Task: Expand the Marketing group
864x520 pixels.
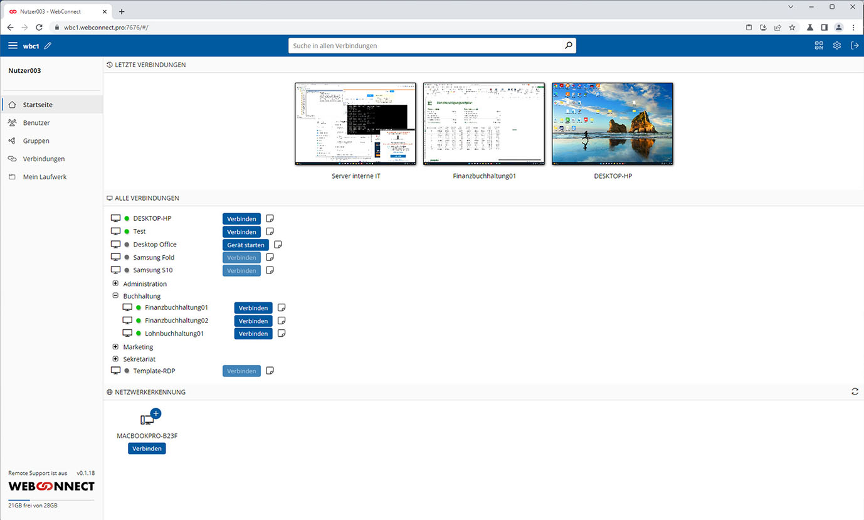Action: [x=115, y=346]
